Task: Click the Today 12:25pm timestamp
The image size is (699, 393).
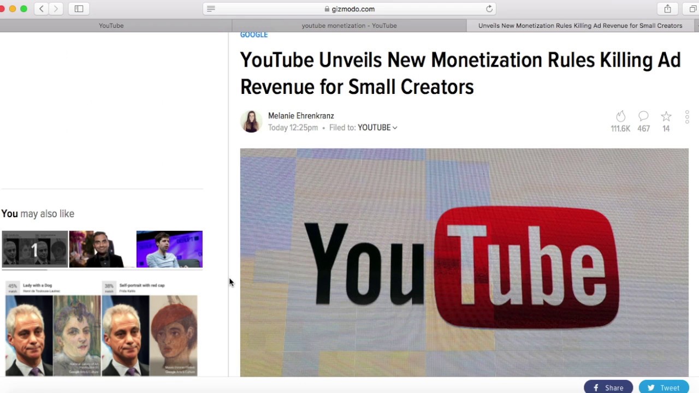Action: coord(293,128)
